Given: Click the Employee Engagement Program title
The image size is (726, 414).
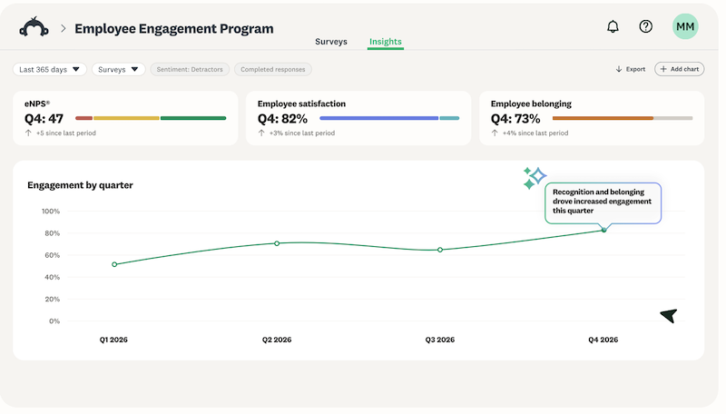Looking at the screenshot, I should pyautogui.click(x=174, y=29).
